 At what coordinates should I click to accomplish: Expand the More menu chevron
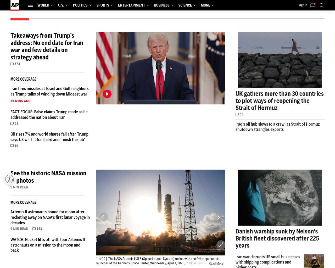(213, 5)
